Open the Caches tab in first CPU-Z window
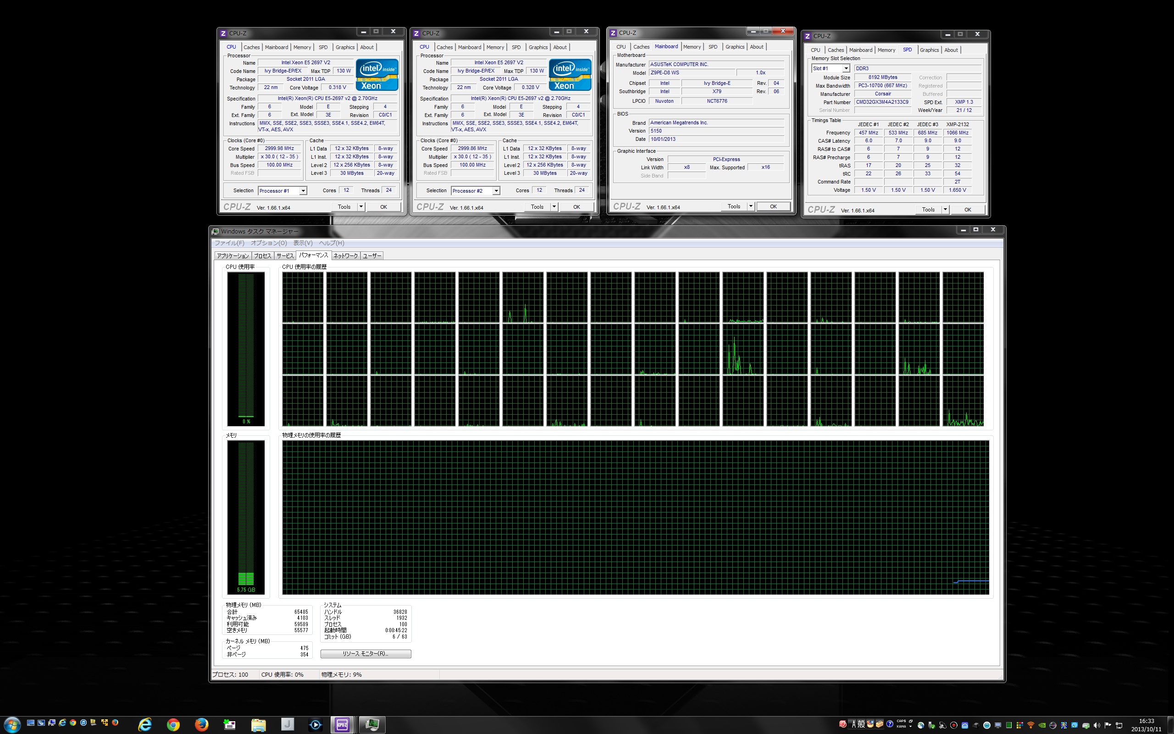This screenshot has height=734, width=1174. pyautogui.click(x=251, y=47)
